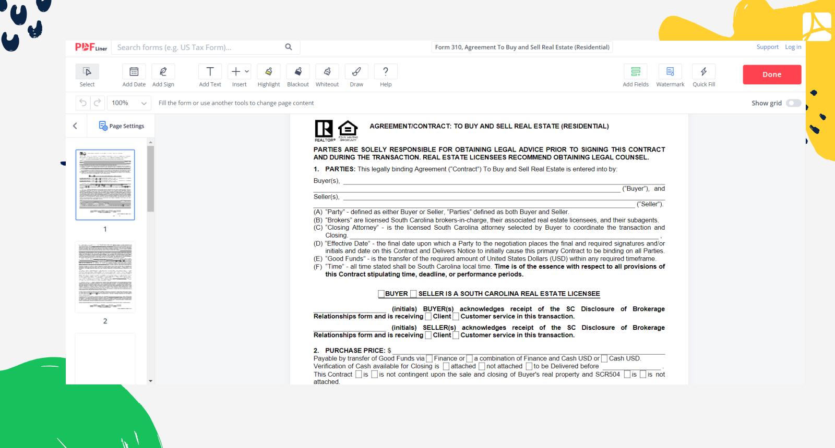Check the 'attached' verification checkbox
Viewport: 835px width, 448px height.
pyautogui.click(x=446, y=366)
